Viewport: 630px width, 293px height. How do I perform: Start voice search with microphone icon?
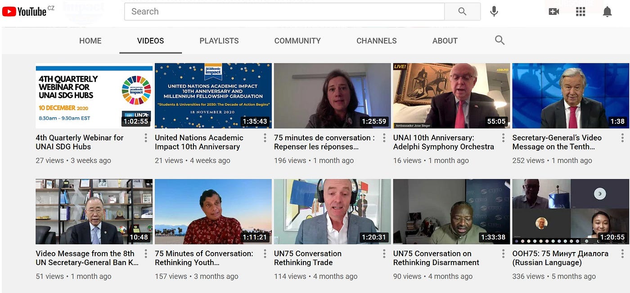[494, 12]
